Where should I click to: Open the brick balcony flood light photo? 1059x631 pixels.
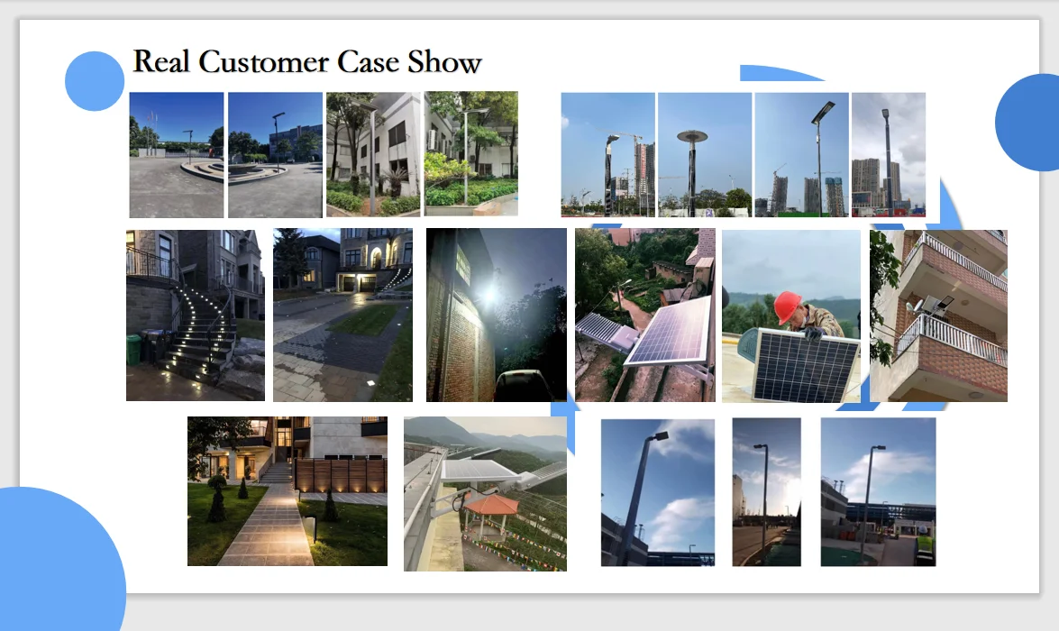(938, 315)
